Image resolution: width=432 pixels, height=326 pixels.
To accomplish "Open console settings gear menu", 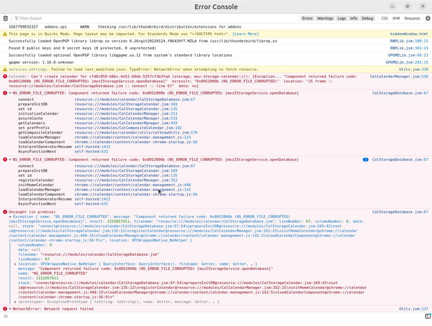I will click(x=427, y=18).
